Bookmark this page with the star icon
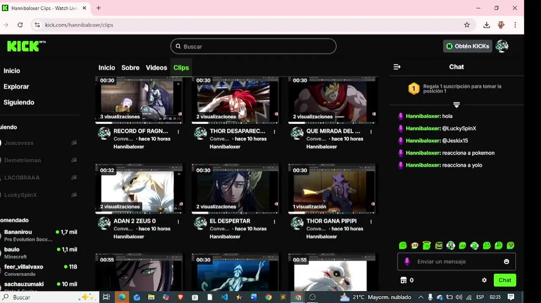The width and height of the screenshot is (541, 303). click(467, 25)
